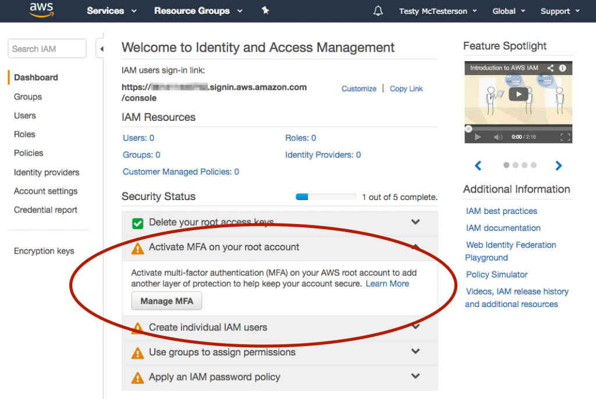Image resolution: width=596 pixels, height=399 pixels.
Task: Select Dashboard in the sidebar
Action: [36, 77]
